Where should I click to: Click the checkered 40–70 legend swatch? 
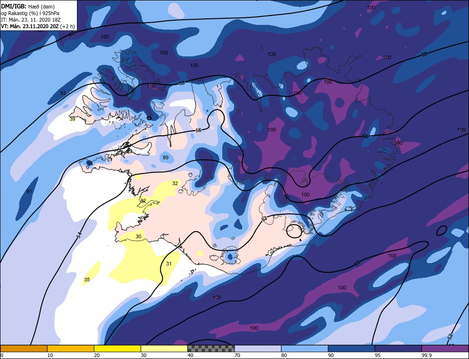click(x=211, y=348)
